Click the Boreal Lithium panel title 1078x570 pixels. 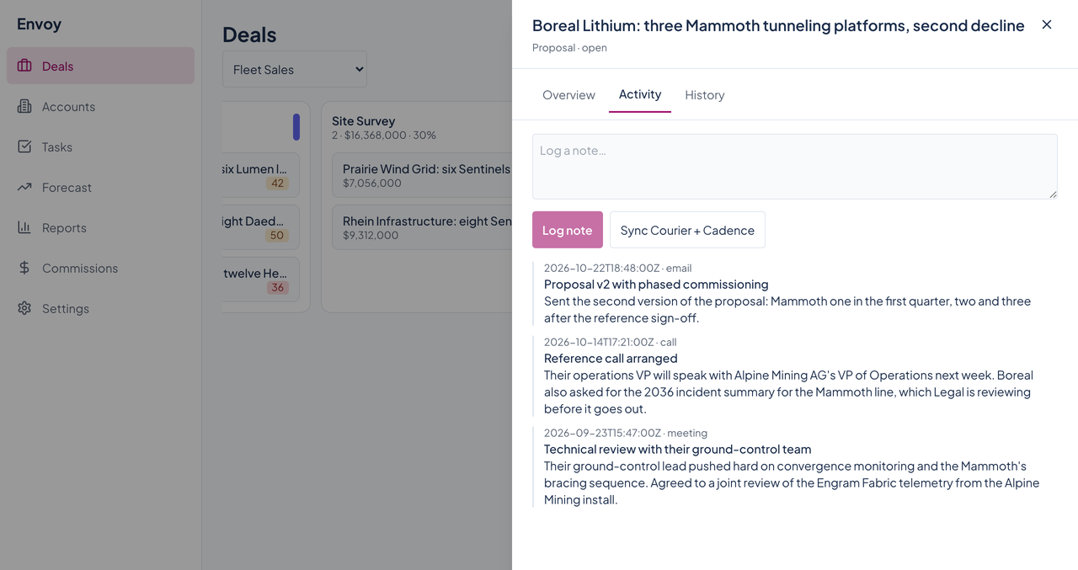(x=778, y=25)
